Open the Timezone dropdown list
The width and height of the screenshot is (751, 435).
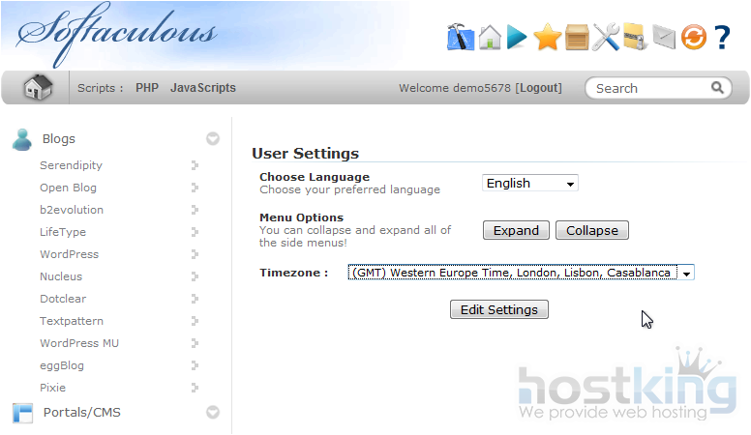[521, 273]
